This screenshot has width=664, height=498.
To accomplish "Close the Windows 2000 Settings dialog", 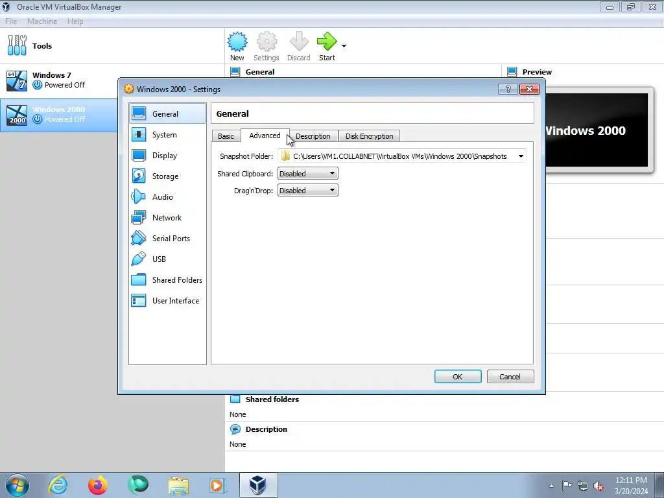I will coord(529,89).
